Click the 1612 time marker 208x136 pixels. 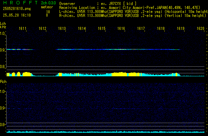[x=42, y=29]
